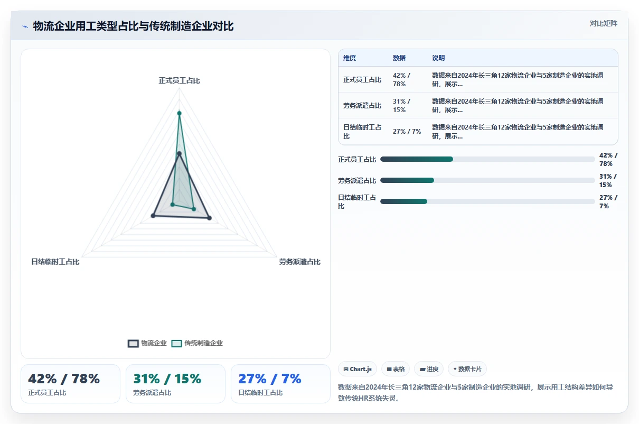Click the green data point at radar top
Image resolution: width=639 pixels, height=424 pixels.
[179, 113]
